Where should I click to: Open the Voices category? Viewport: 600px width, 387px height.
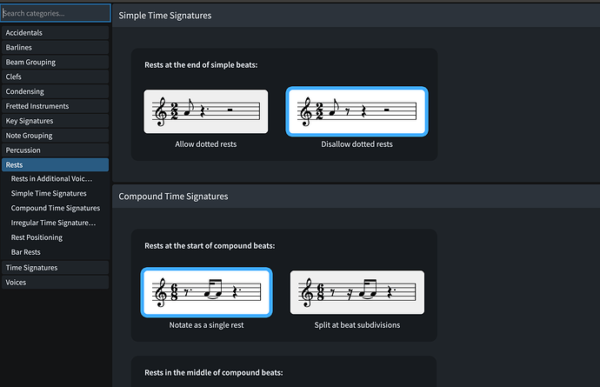[x=55, y=282]
